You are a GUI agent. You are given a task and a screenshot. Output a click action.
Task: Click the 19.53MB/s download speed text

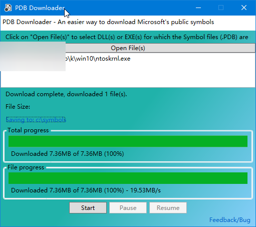click(x=145, y=190)
